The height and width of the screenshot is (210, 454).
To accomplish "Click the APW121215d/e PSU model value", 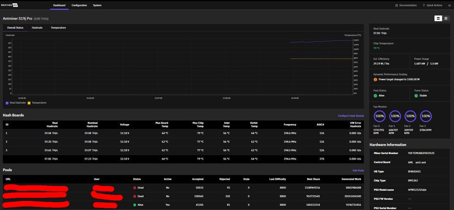I will coord(417,190).
